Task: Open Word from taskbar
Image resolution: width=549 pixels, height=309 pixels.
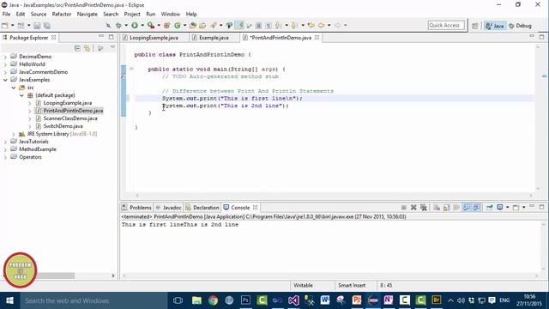Action: 325,300
